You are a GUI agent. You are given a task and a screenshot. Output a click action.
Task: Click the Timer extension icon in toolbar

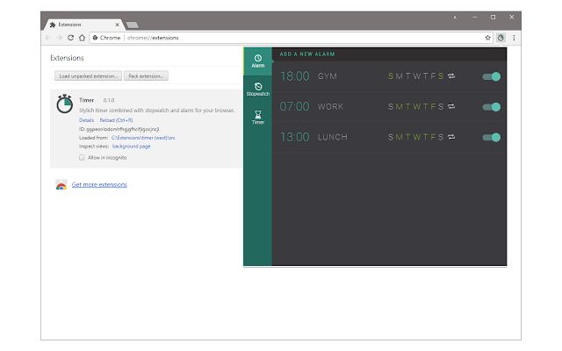[501, 38]
